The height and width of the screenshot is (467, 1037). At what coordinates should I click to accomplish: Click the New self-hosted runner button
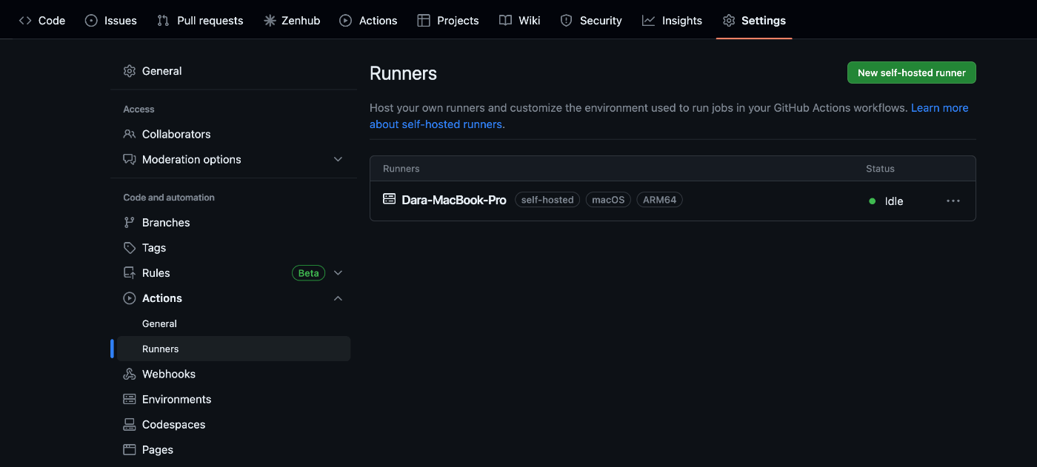(x=912, y=73)
